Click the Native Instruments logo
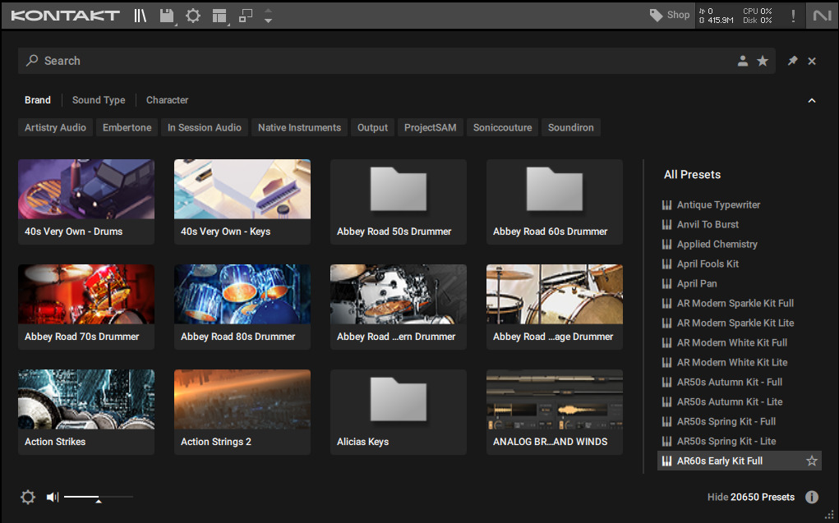 tap(822, 16)
